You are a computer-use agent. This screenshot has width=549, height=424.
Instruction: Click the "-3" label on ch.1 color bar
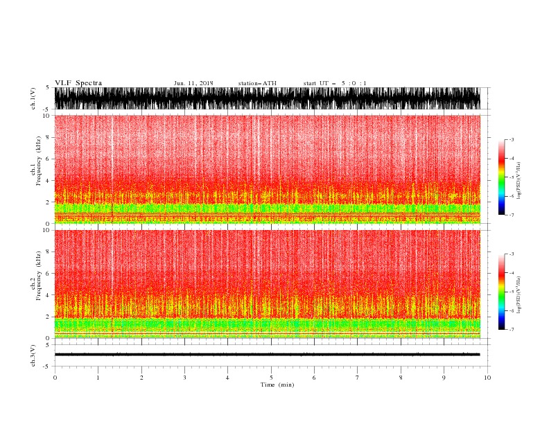coord(512,139)
